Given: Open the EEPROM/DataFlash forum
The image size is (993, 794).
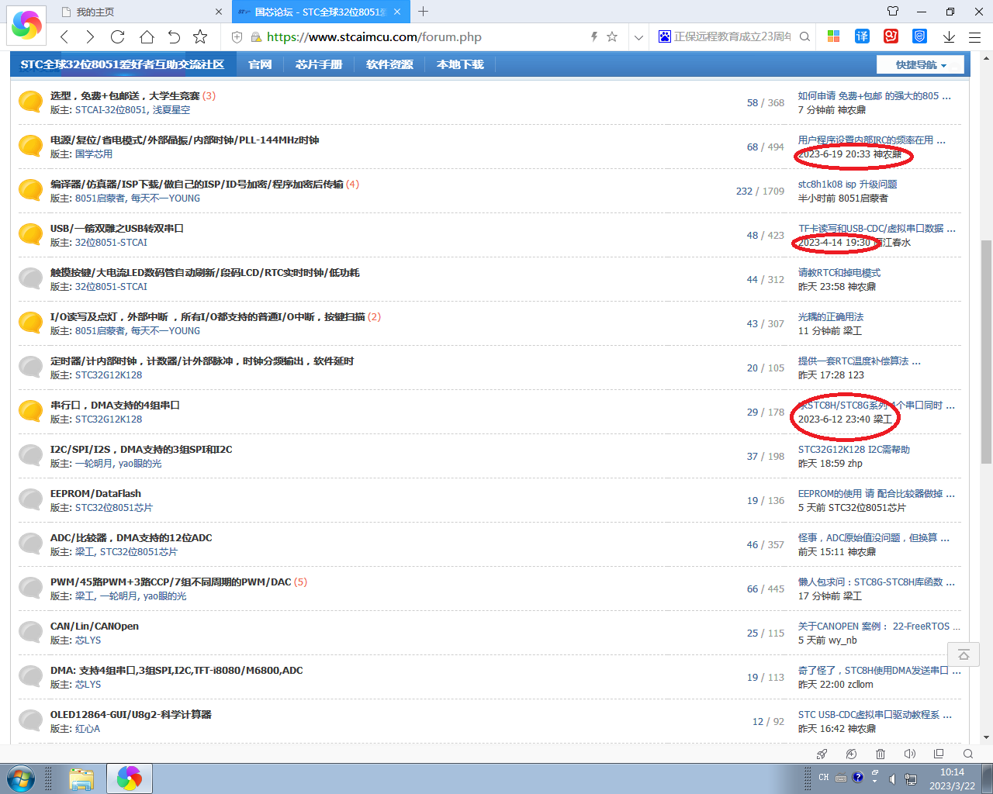Looking at the screenshot, I should pyautogui.click(x=95, y=493).
